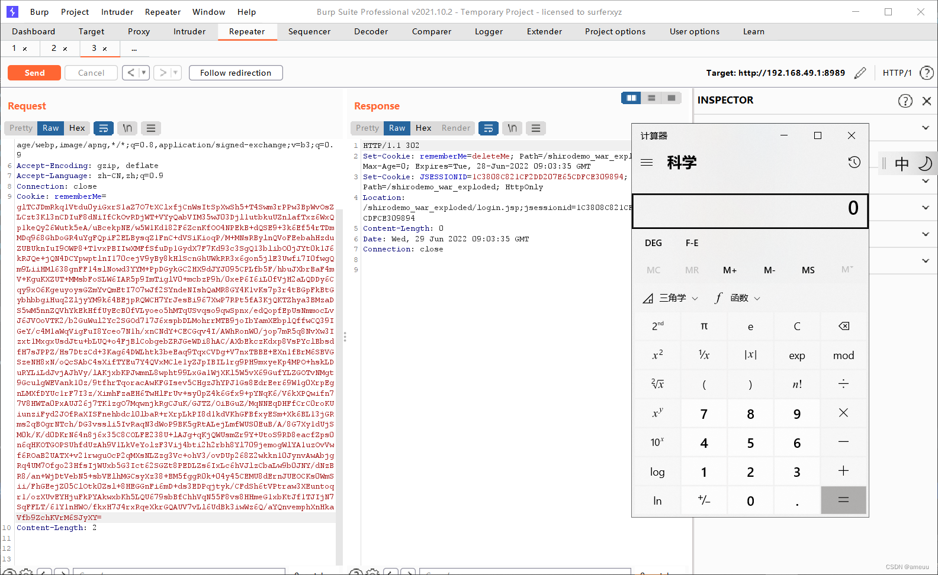This screenshot has width=938, height=575.
Task: Click calculator 2nd function toggle
Action: [x=657, y=326]
